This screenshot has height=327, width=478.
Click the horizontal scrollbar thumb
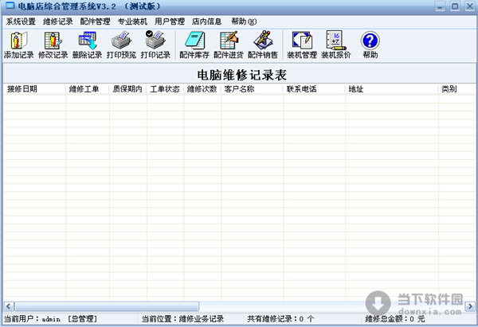point(107,306)
